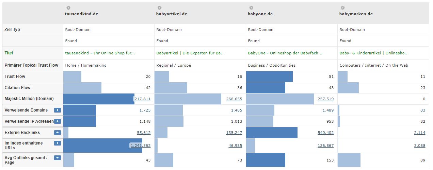Click Regional / Europe topic cell
The height and width of the screenshot is (170, 433).
174,65
